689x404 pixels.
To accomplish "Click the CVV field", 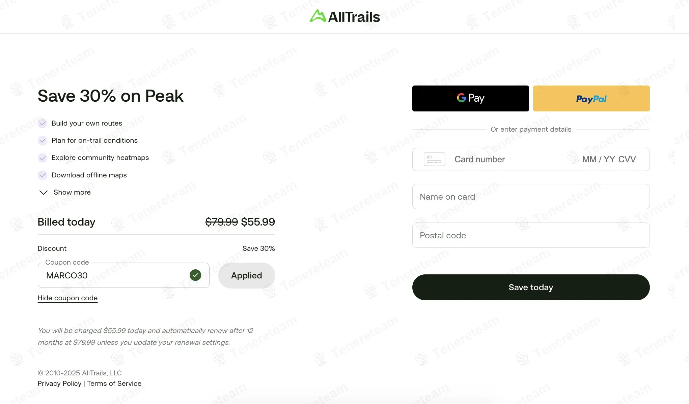I will (x=627, y=159).
